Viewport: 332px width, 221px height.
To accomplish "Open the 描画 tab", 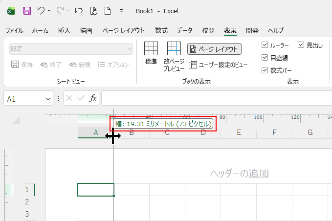I will tap(86, 30).
